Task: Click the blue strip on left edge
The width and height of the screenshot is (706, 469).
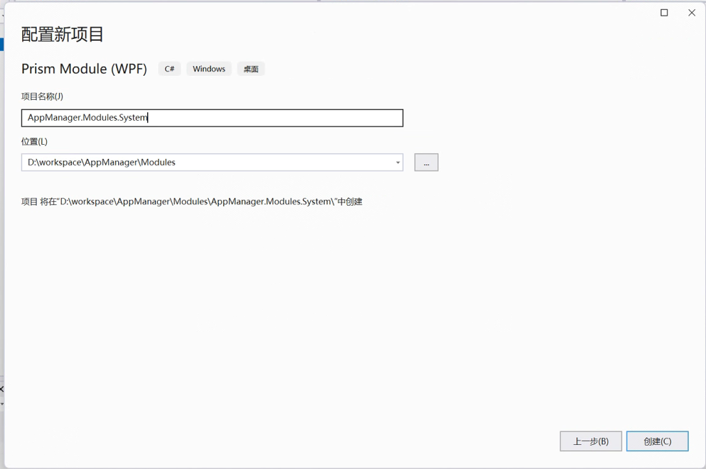Action: click(x=2, y=43)
